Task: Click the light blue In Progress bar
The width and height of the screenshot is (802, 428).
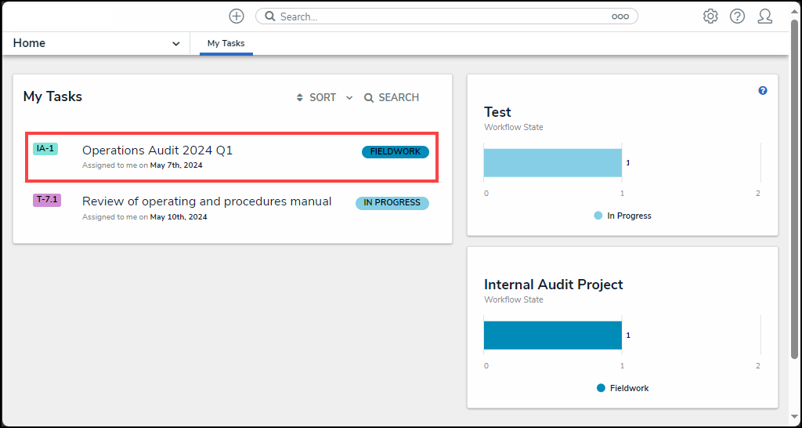Action: click(552, 163)
